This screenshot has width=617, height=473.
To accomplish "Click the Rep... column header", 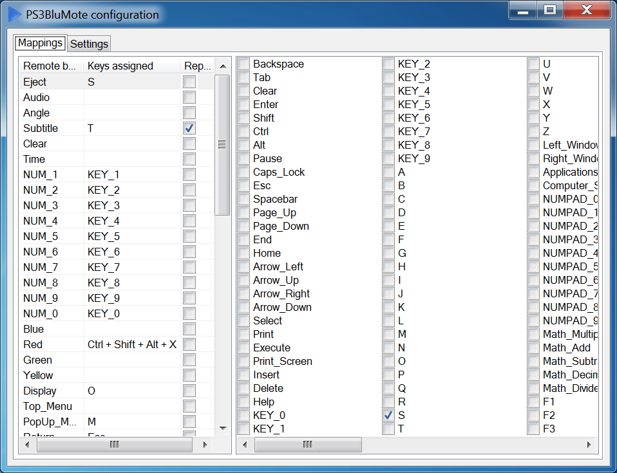I will point(197,66).
